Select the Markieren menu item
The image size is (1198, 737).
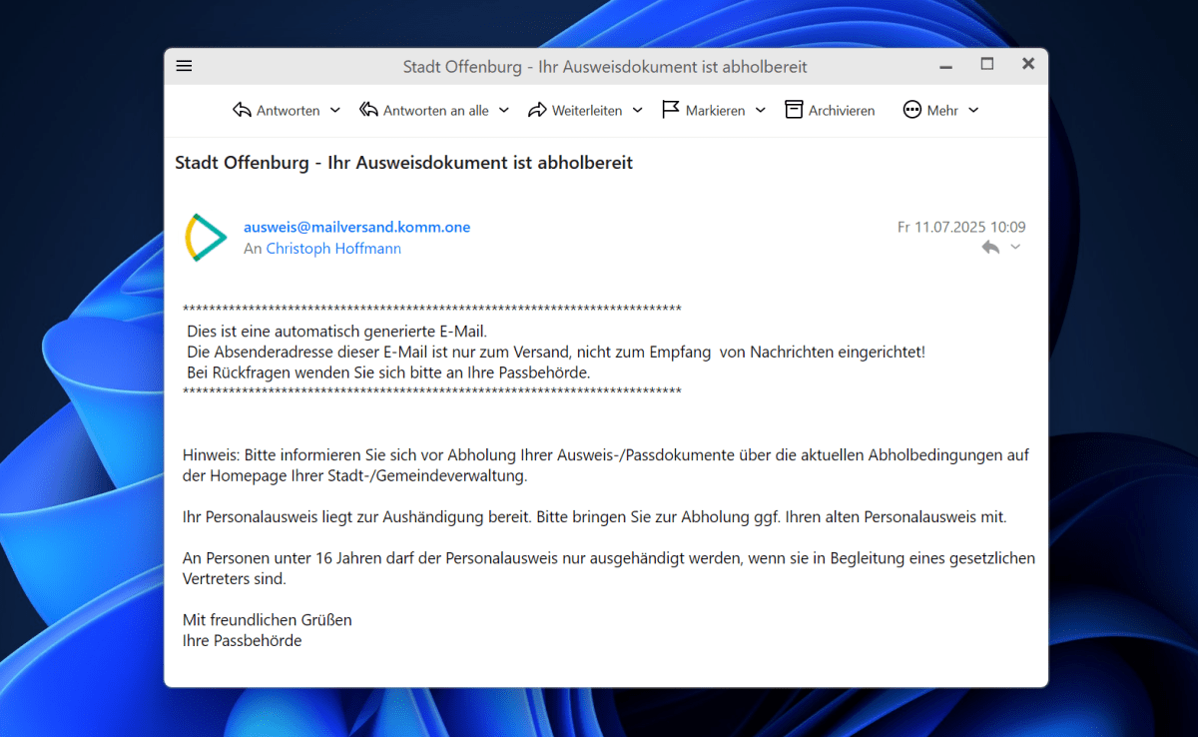[714, 110]
